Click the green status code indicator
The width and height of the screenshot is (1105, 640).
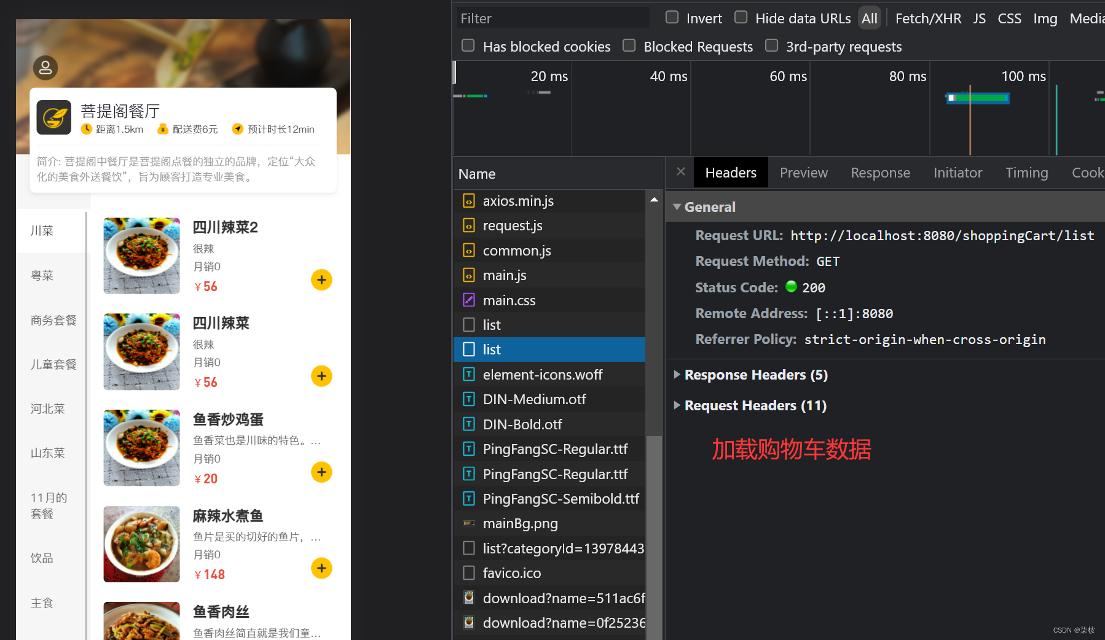coord(792,287)
